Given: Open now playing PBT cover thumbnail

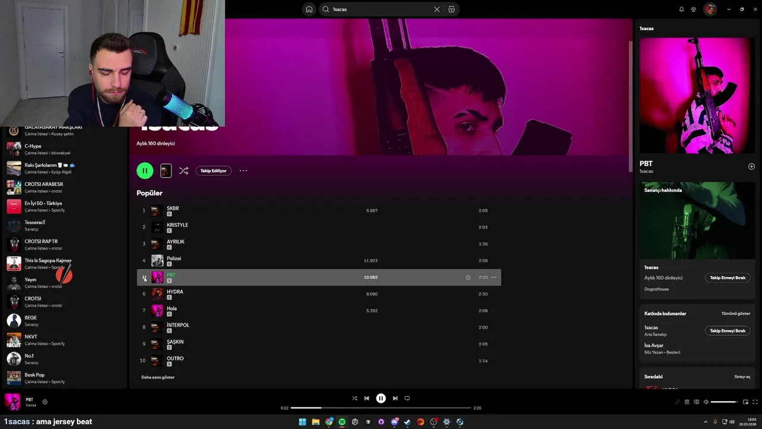Looking at the screenshot, I should click(x=13, y=402).
